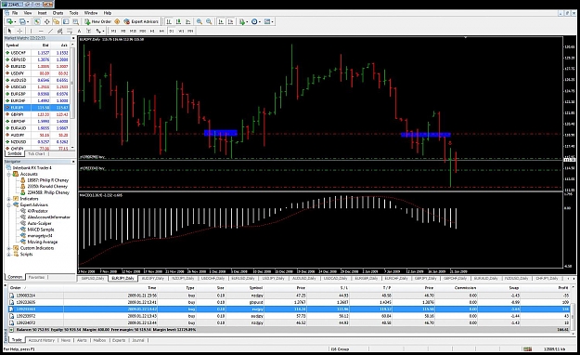Open the Indicators dropdown arrow
Viewport: 580px width, 355px height.
coord(248,22)
